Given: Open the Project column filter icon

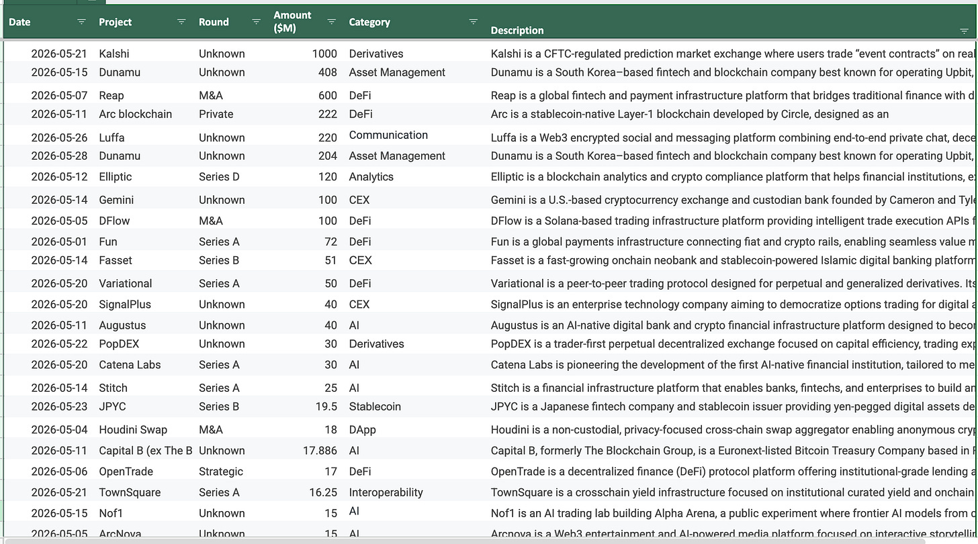Looking at the screenshot, I should pos(181,21).
